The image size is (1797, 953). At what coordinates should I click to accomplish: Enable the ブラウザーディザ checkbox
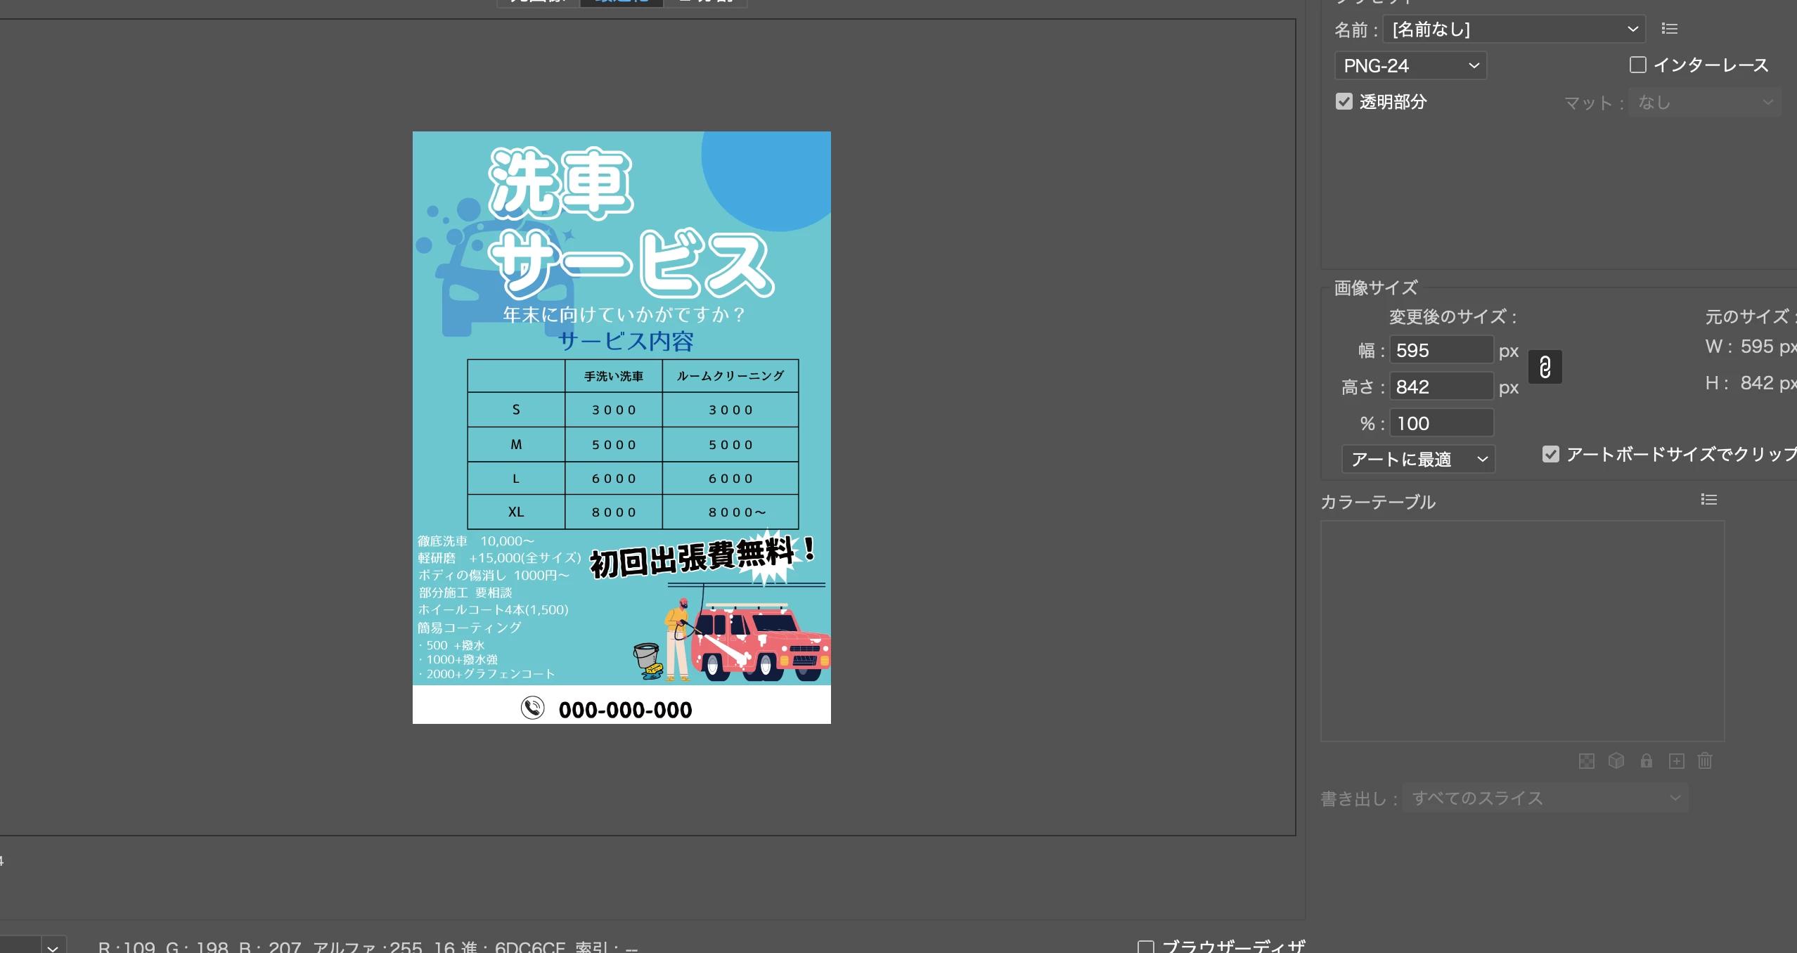point(1145,947)
